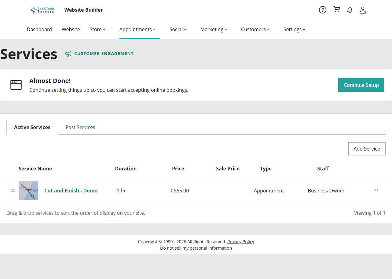Open the notifications bell icon
392x279 pixels.
350,10
